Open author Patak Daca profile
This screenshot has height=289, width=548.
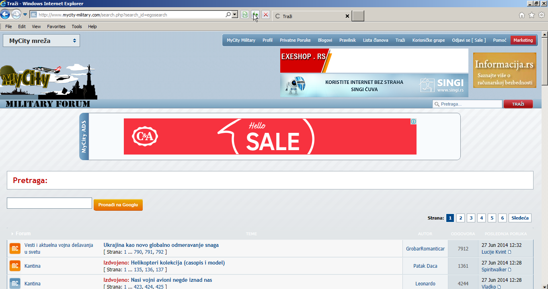[425, 266]
